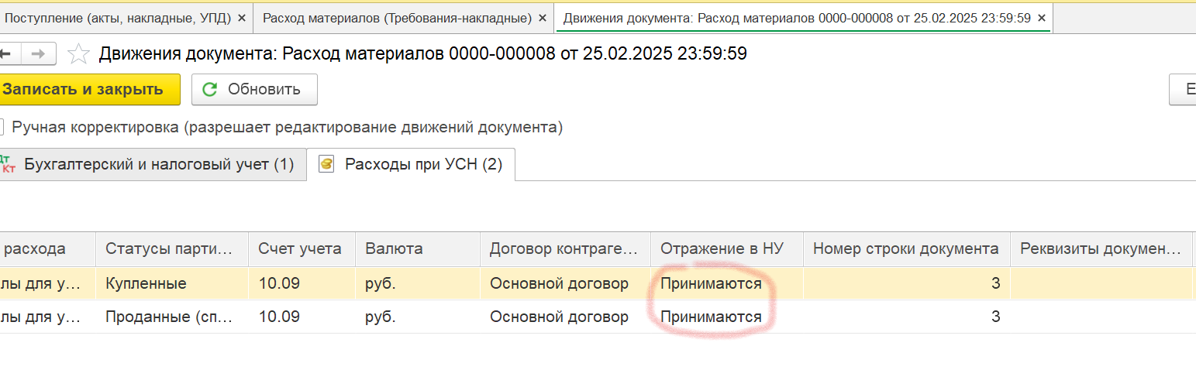
Task: Click the back navigation arrow
Action: [6, 53]
